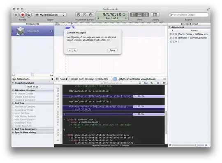Go to next zombie event arrow
Screen dimensions: 222x163
click(75, 50)
